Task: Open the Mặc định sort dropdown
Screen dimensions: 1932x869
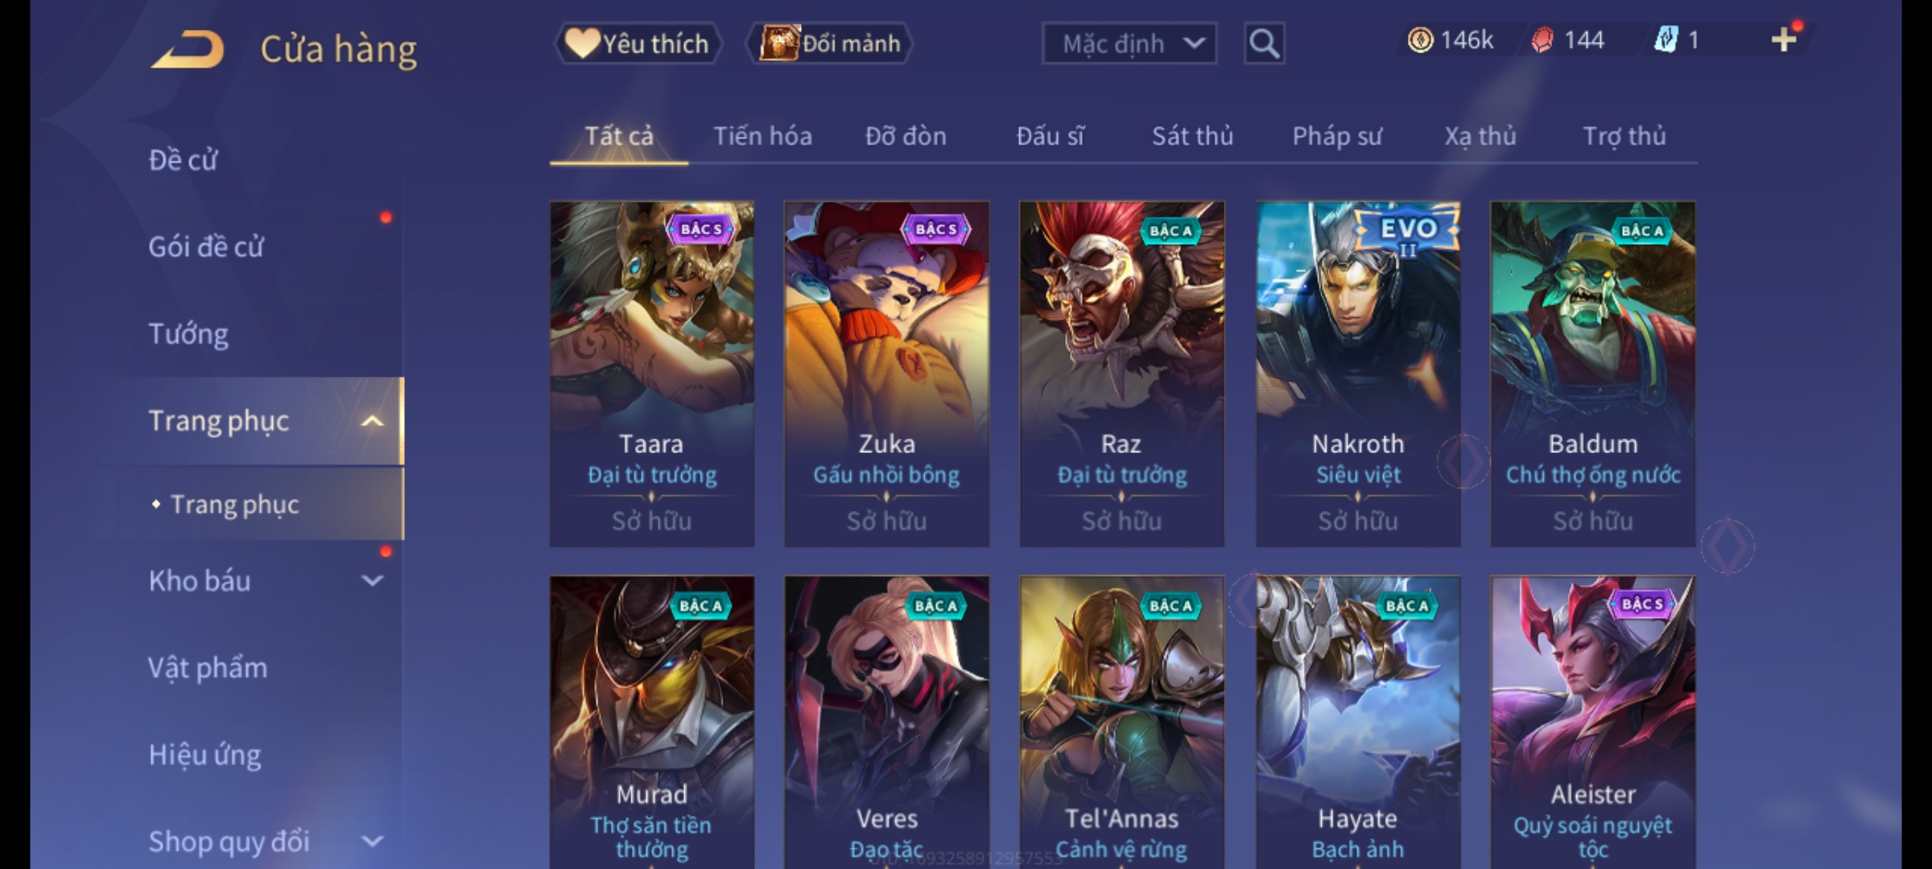Action: point(1129,43)
